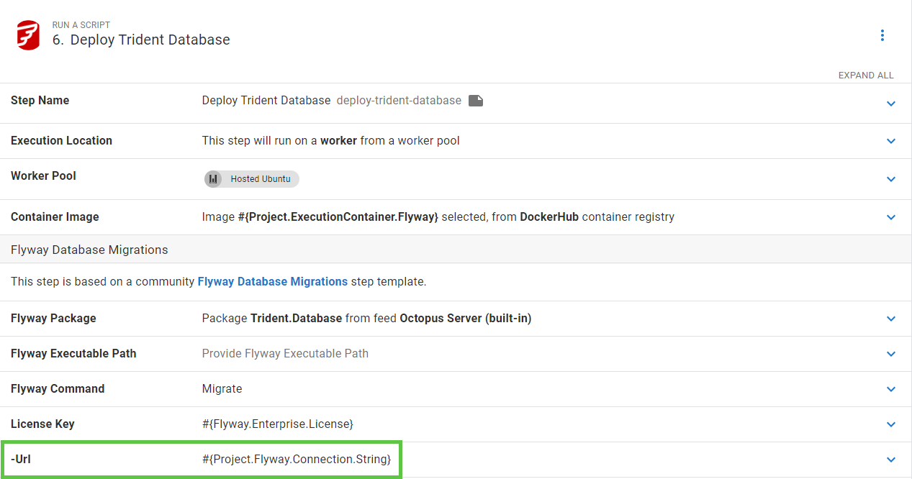Click the Octopus Deploy logo

(28, 34)
